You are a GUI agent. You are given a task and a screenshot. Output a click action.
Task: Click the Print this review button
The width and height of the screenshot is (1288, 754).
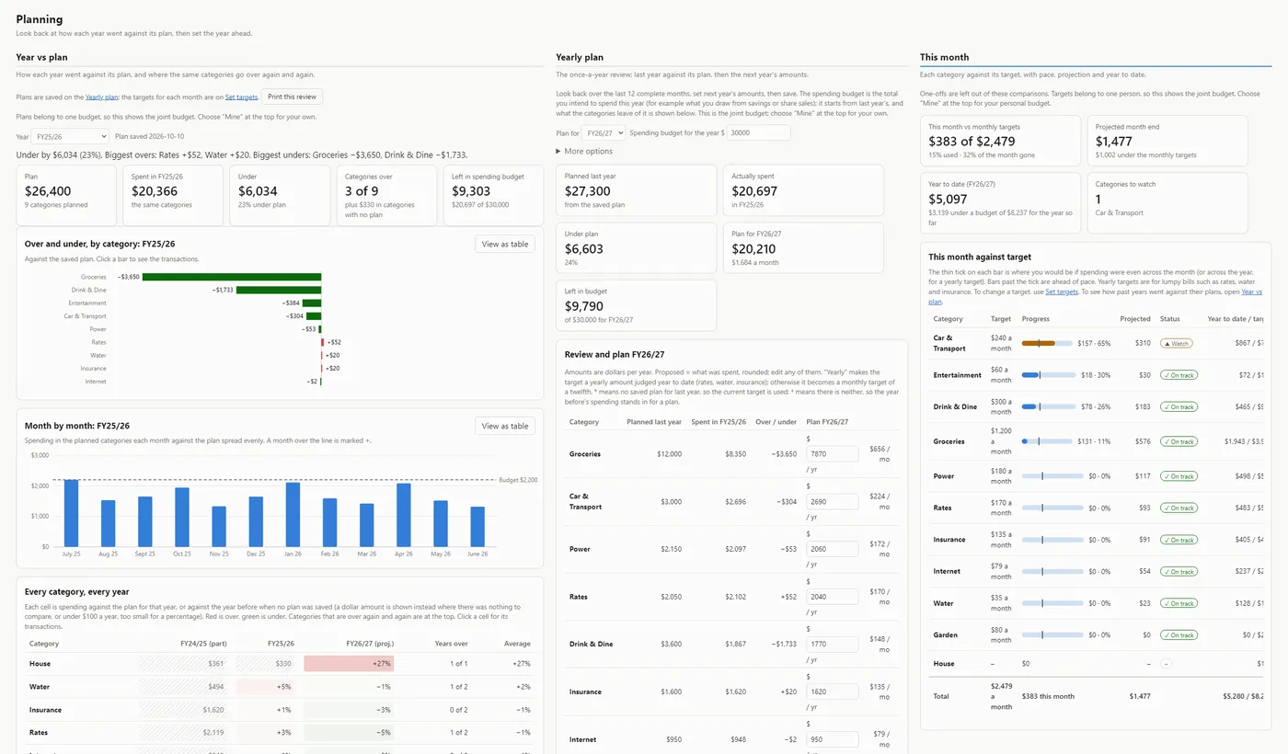[292, 97]
